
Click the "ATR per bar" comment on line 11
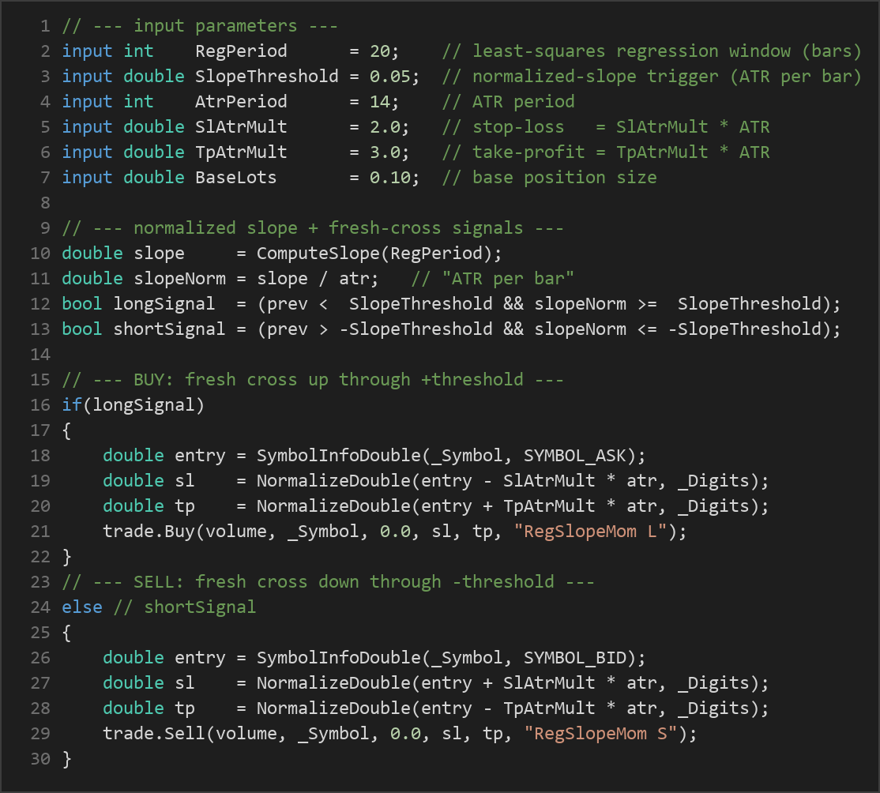pyautogui.click(x=493, y=278)
